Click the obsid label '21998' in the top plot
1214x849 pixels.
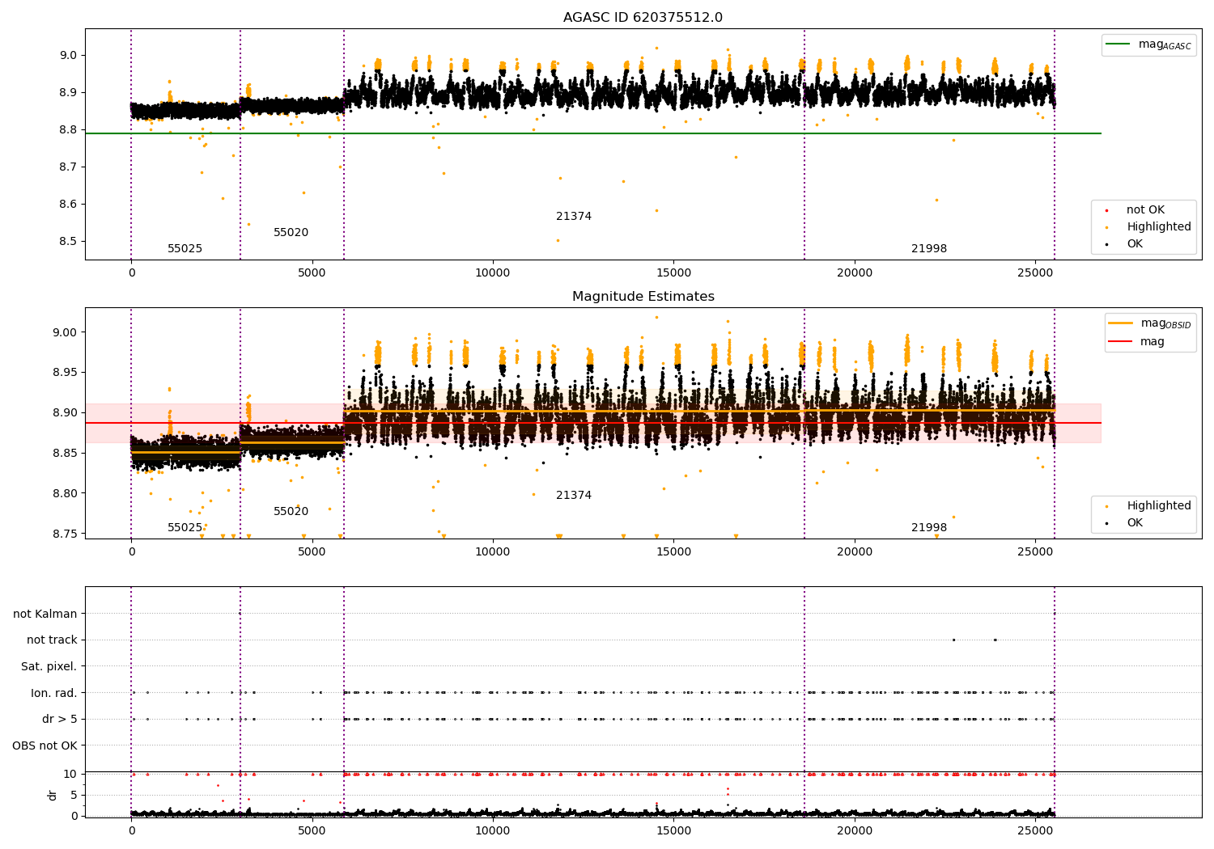[x=929, y=249]
